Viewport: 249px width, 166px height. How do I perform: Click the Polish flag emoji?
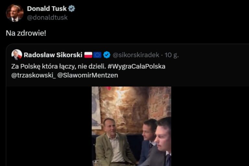click(x=88, y=55)
